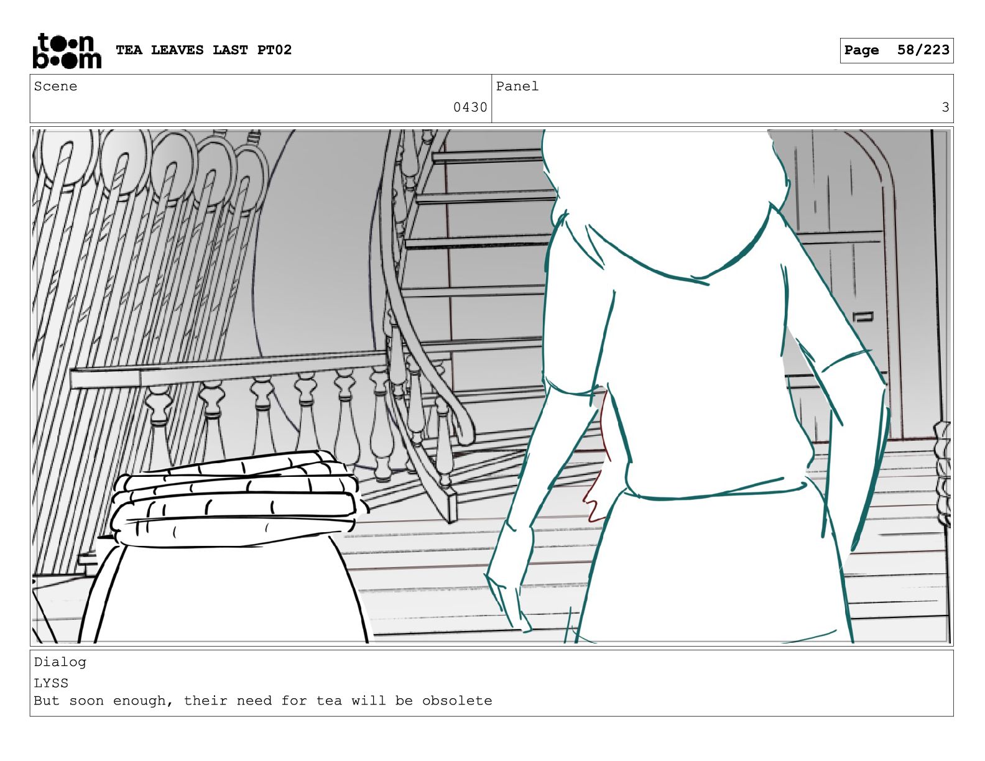Click the title 'TEA LEAVES LAST PT02'

[203, 50]
